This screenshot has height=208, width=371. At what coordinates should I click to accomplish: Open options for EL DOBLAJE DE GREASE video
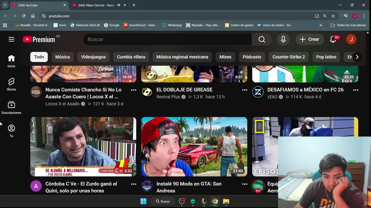point(245,90)
